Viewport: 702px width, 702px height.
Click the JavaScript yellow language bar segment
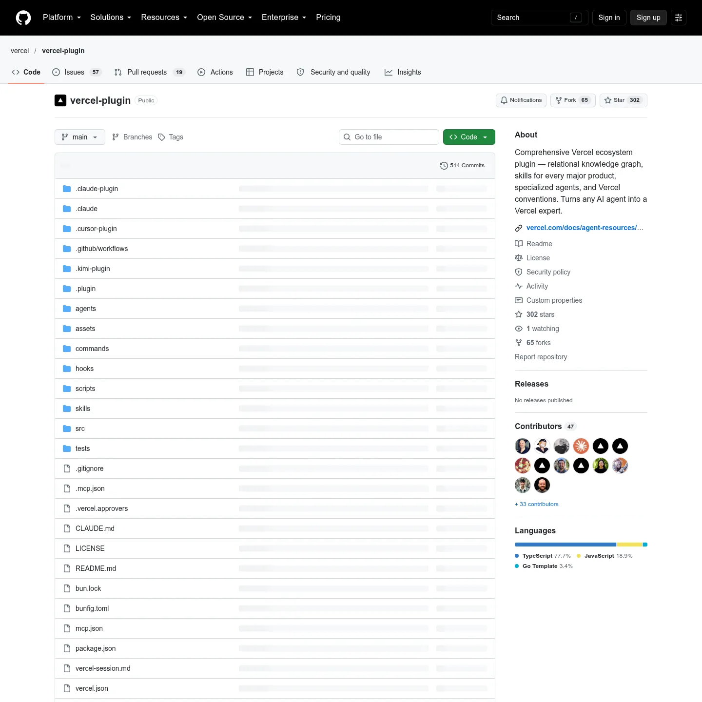[629, 545]
